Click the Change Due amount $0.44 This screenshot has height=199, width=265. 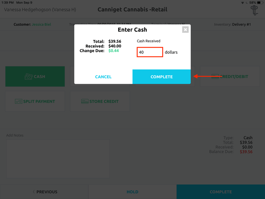click(x=114, y=51)
